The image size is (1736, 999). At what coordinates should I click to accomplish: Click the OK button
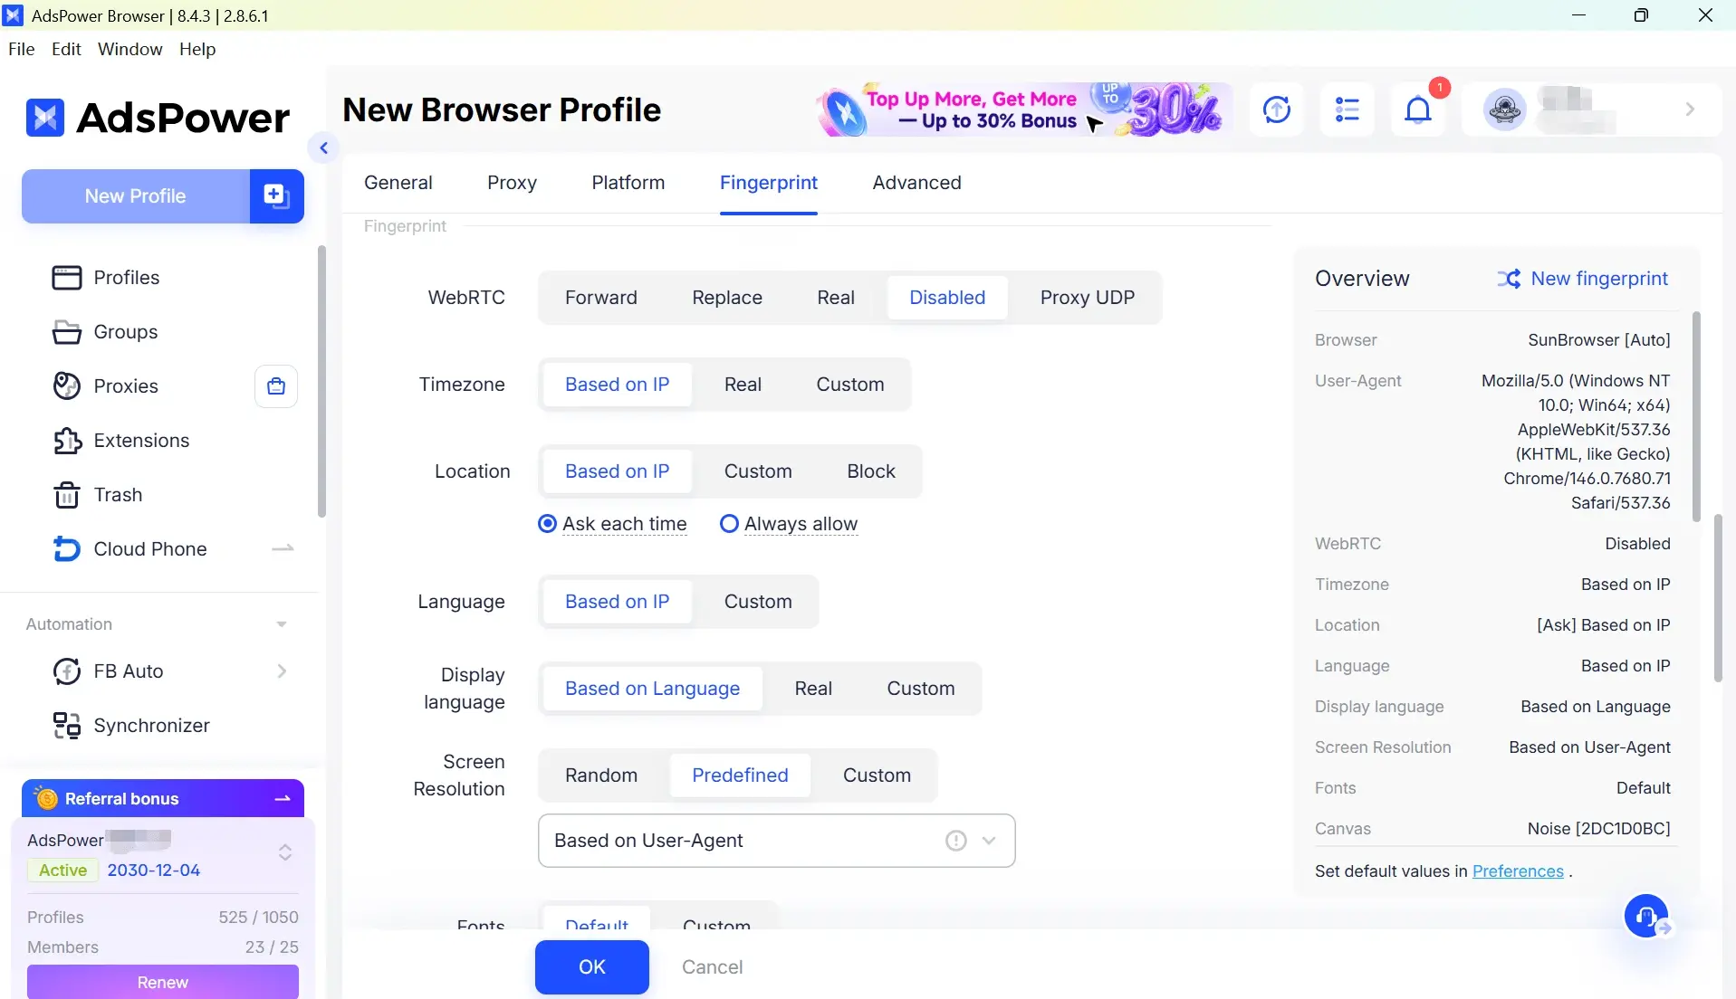click(x=592, y=967)
